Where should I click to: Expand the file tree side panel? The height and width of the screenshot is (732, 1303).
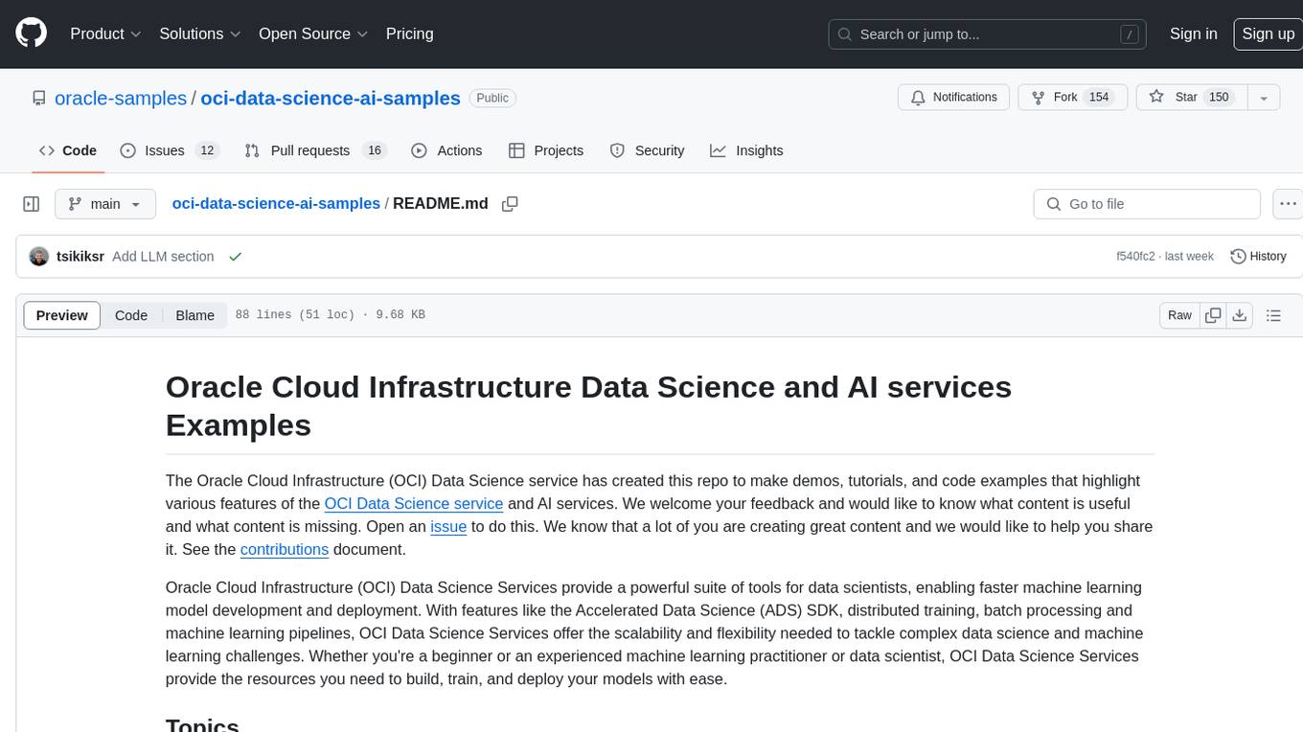pyautogui.click(x=32, y=204)
